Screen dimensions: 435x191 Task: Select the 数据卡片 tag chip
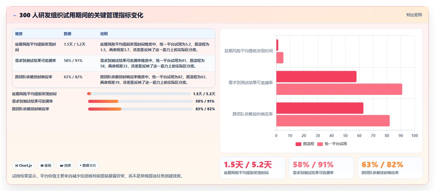(x=88, y=165)
